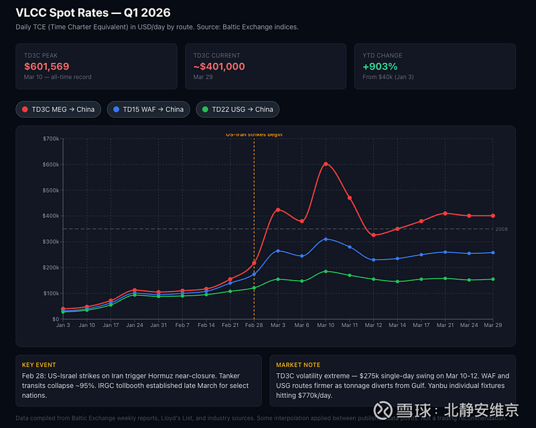This screenshot has height=428, width=536.
Task: Toggle the TD22 USG → China series
Action: coord(237,109)
